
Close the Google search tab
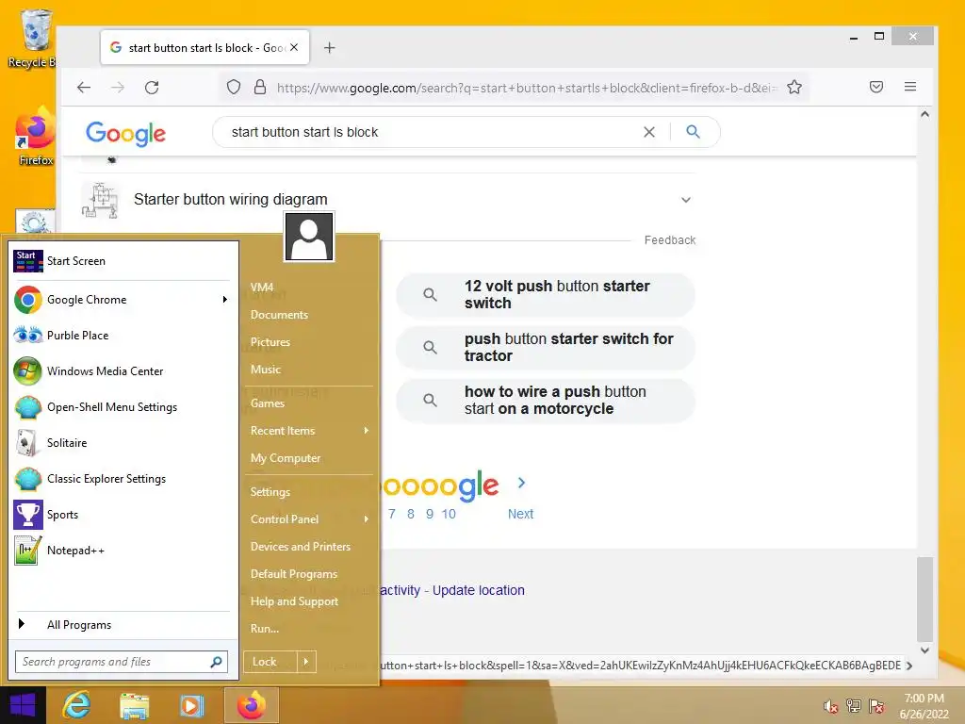click(x=294, y=47)
